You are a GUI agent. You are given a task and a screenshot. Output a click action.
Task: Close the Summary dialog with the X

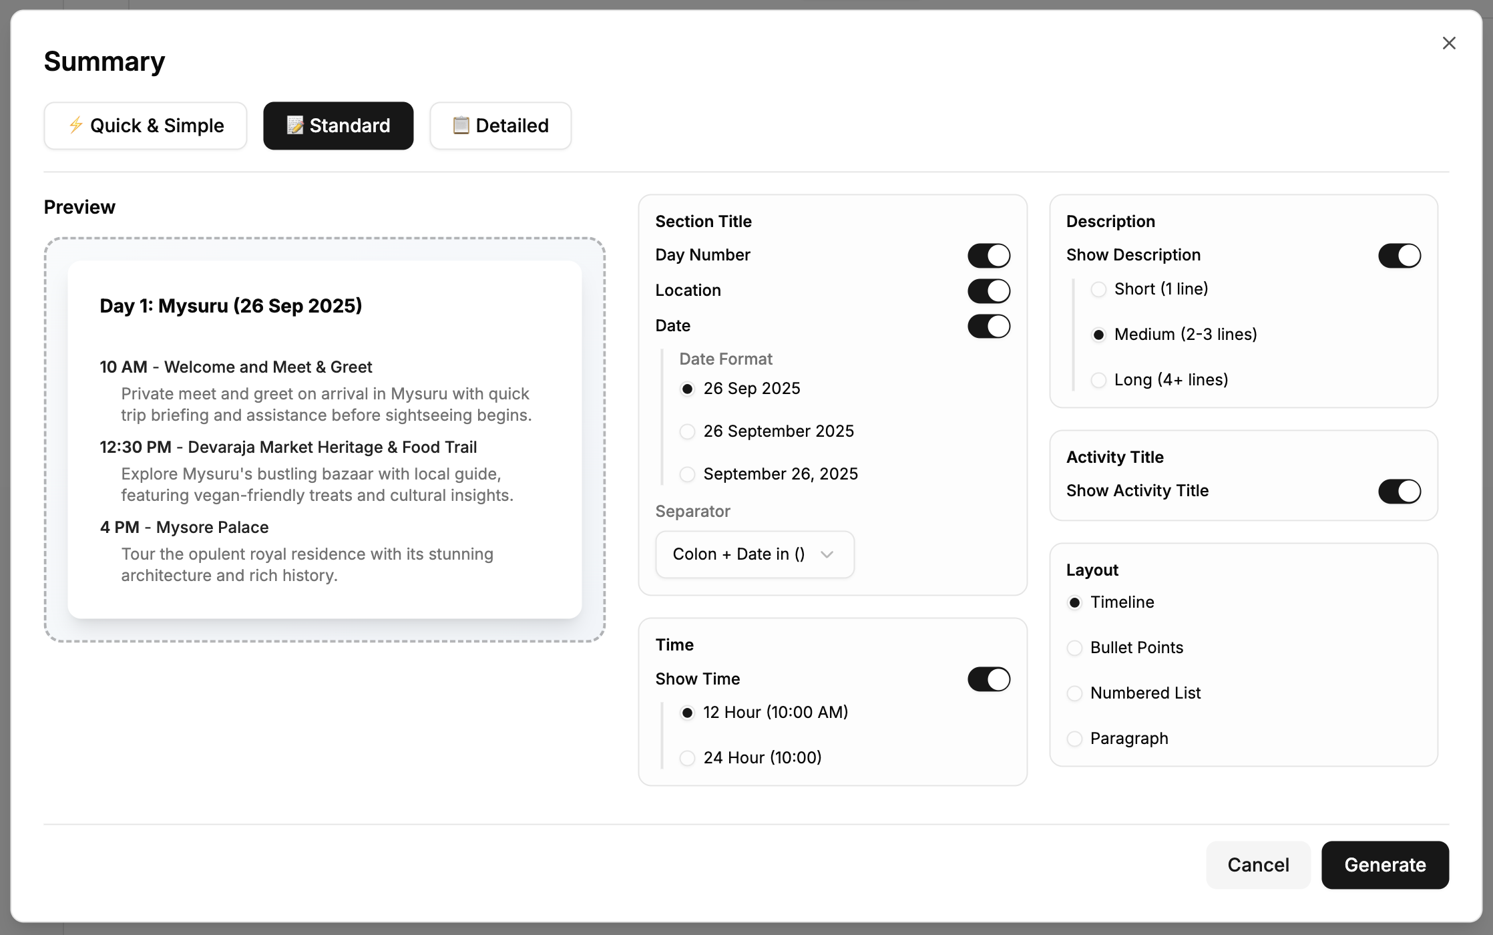coord(1448,43)
